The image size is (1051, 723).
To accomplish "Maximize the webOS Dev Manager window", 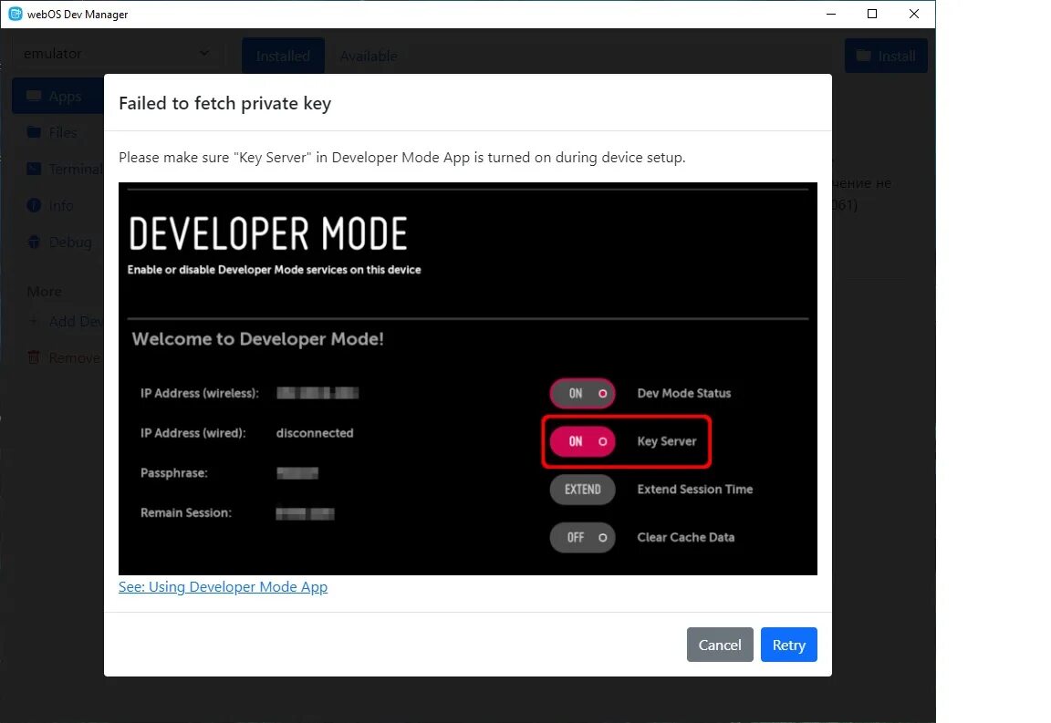I will (x=872, y=14).
